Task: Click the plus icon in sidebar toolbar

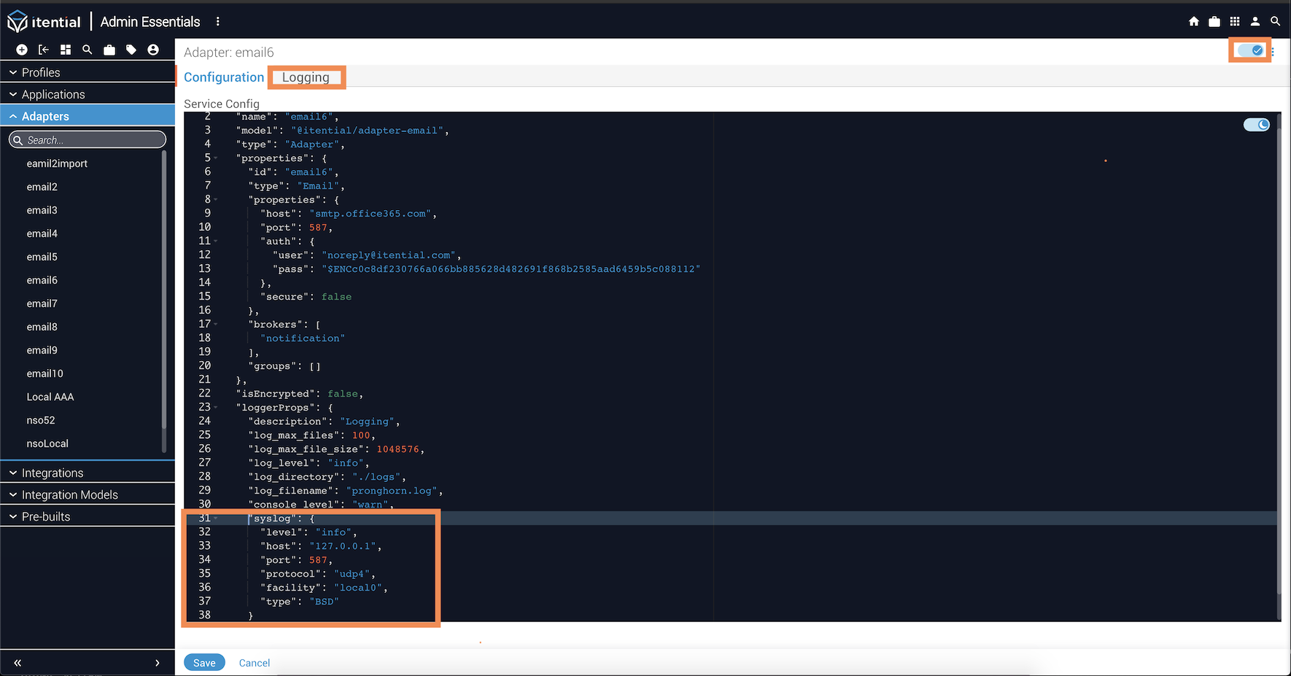Action: click(x=22, y=50)
